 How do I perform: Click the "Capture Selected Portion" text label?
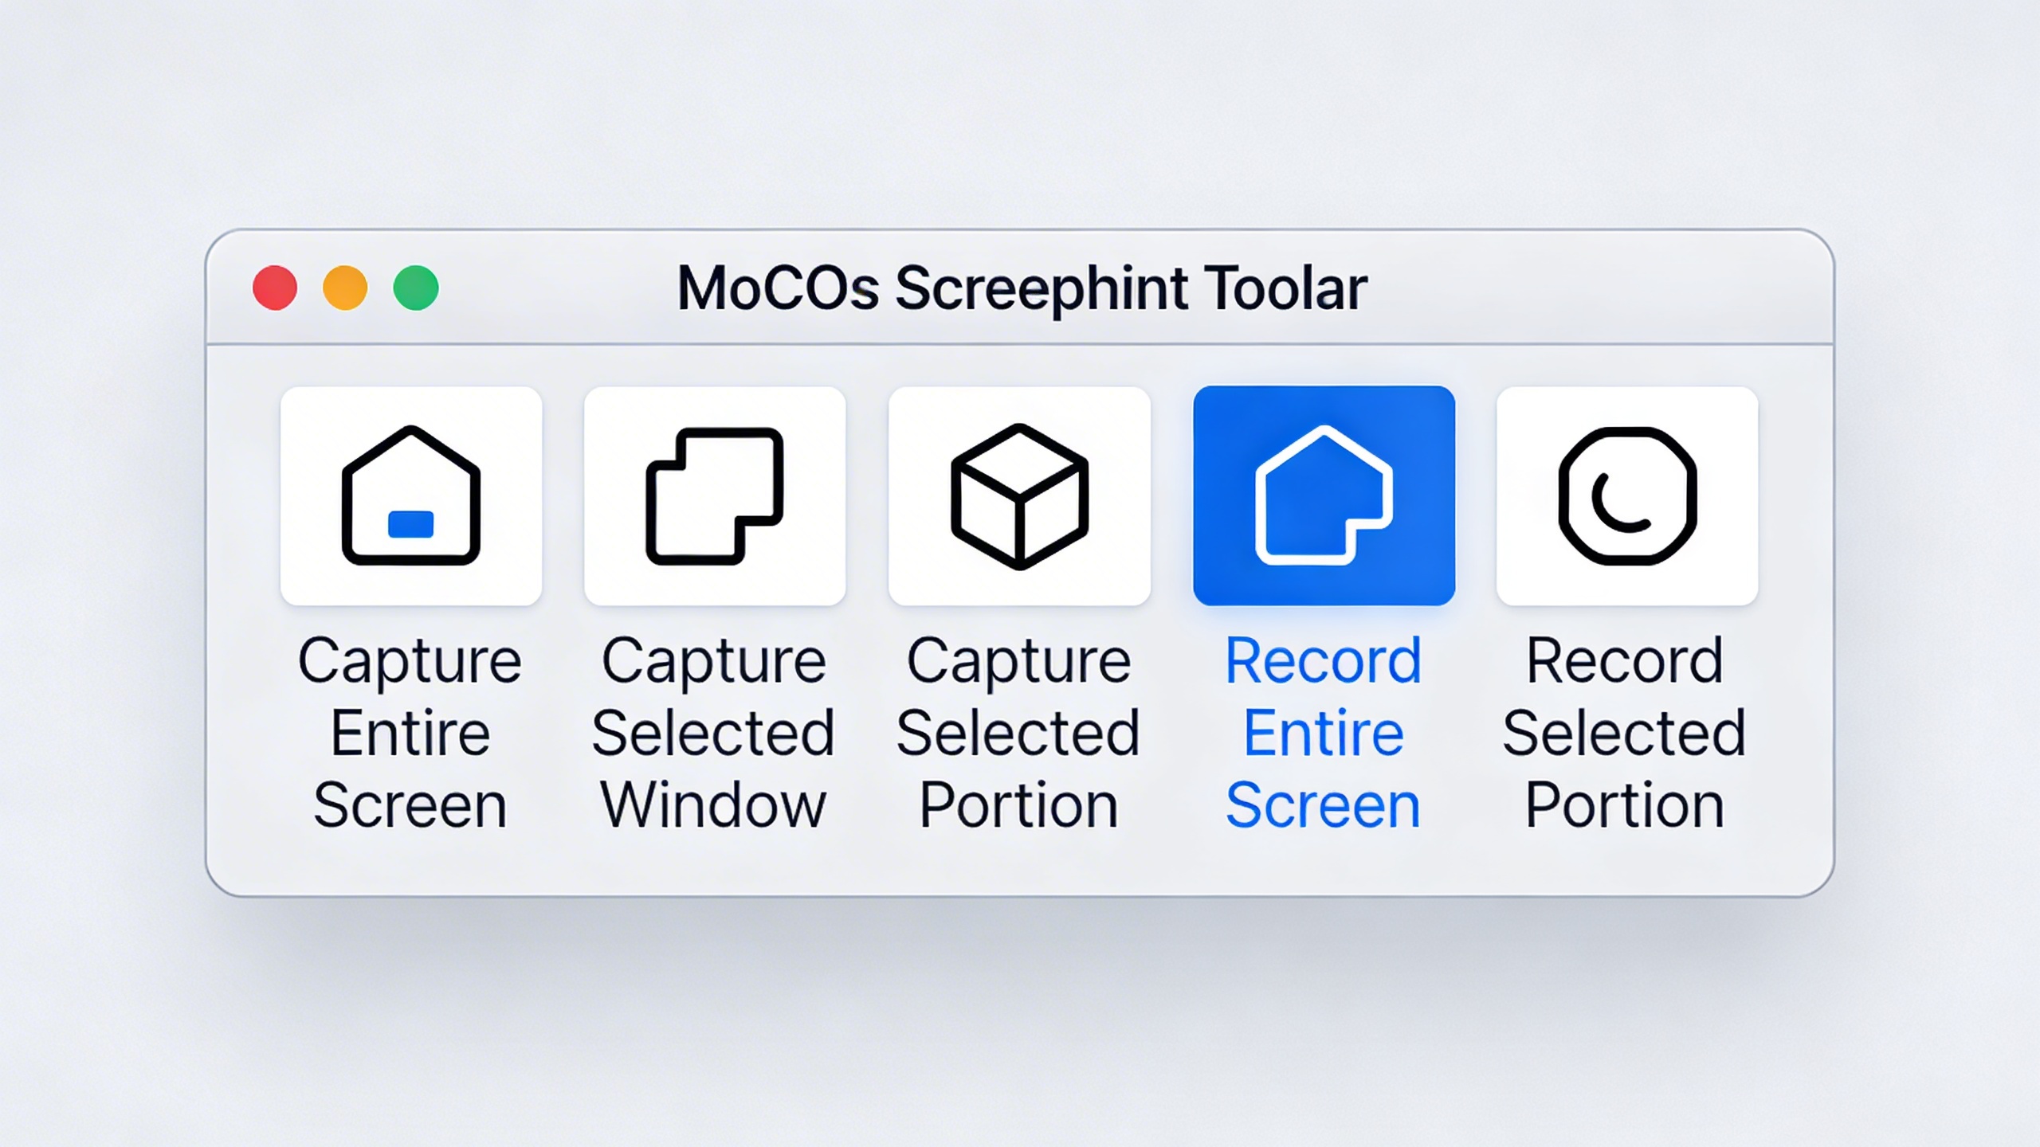(1018, 733)
